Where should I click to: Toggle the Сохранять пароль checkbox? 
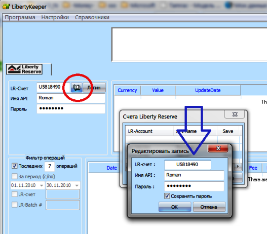point(167,196)
